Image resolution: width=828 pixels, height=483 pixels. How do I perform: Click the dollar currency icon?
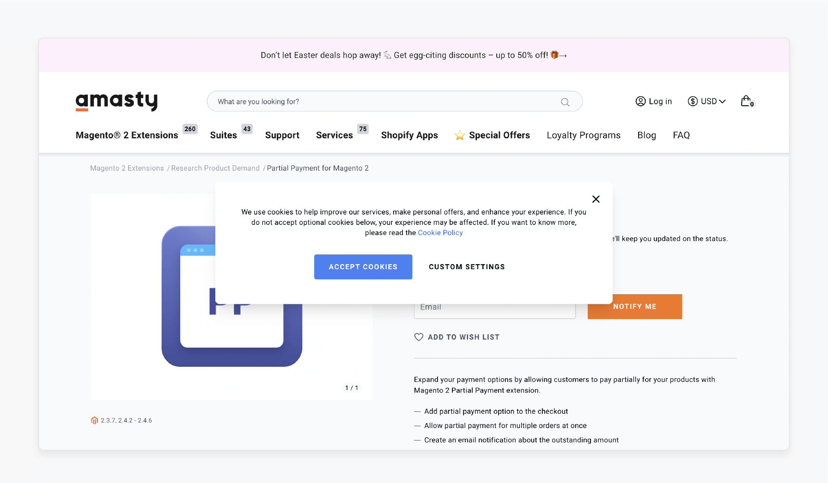click(x=693, y=101)
